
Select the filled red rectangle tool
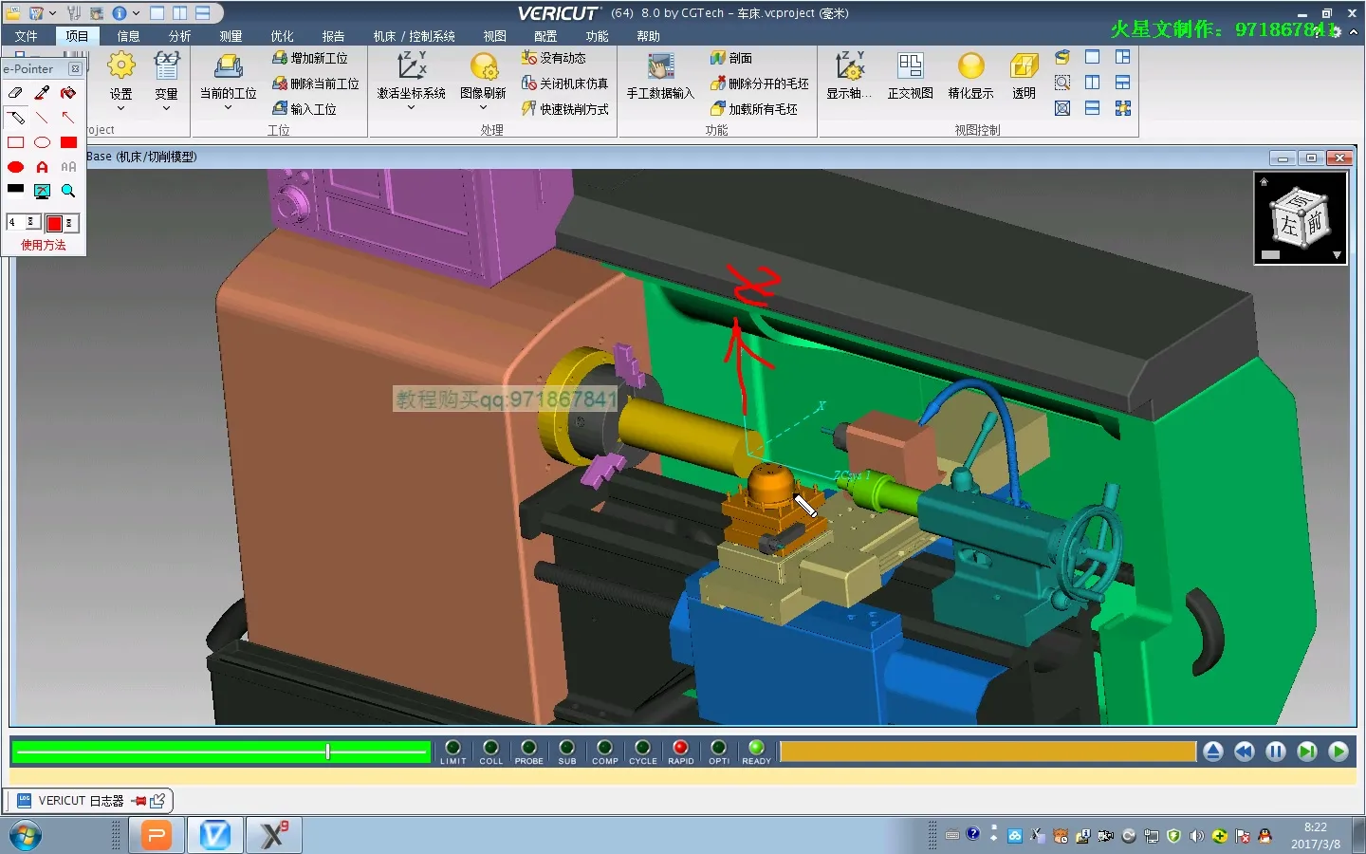click(68, 142)
